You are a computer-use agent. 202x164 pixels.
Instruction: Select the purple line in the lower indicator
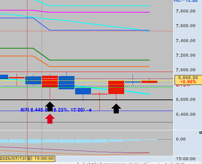tap(75, 150)
